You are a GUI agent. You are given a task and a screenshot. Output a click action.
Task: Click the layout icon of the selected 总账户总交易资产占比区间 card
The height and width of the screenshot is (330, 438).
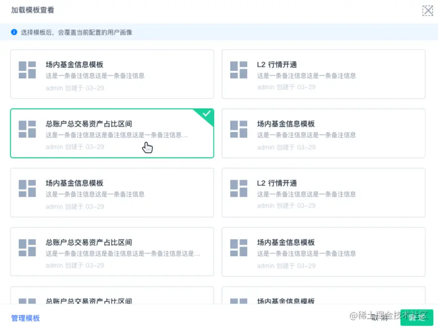point(27,129)
